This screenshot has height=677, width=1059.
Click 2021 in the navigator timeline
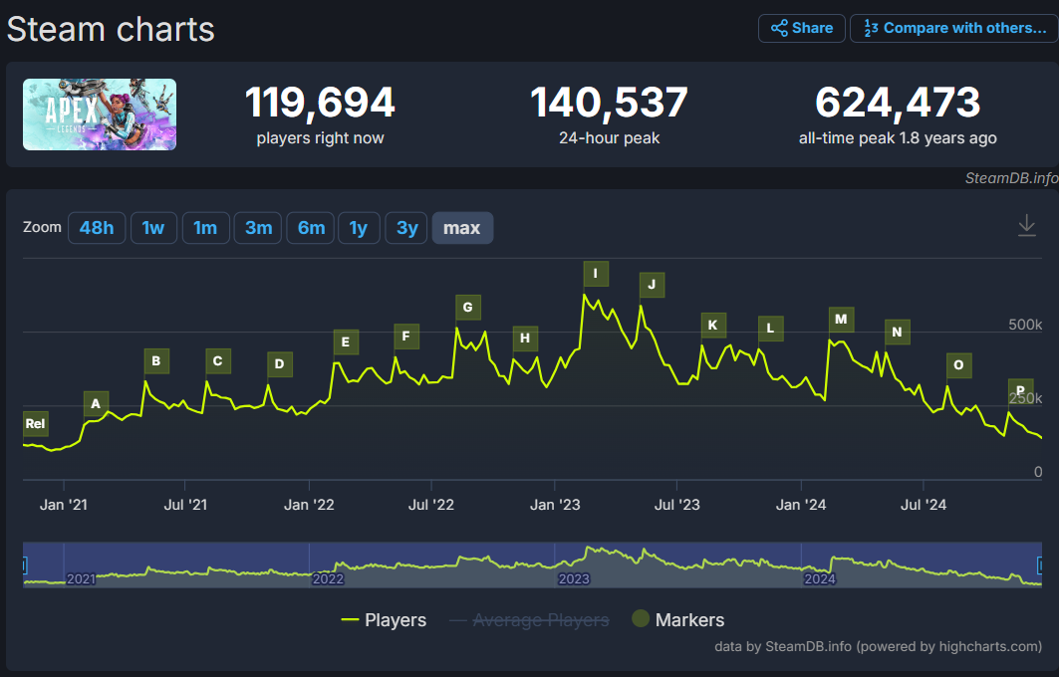81,579
